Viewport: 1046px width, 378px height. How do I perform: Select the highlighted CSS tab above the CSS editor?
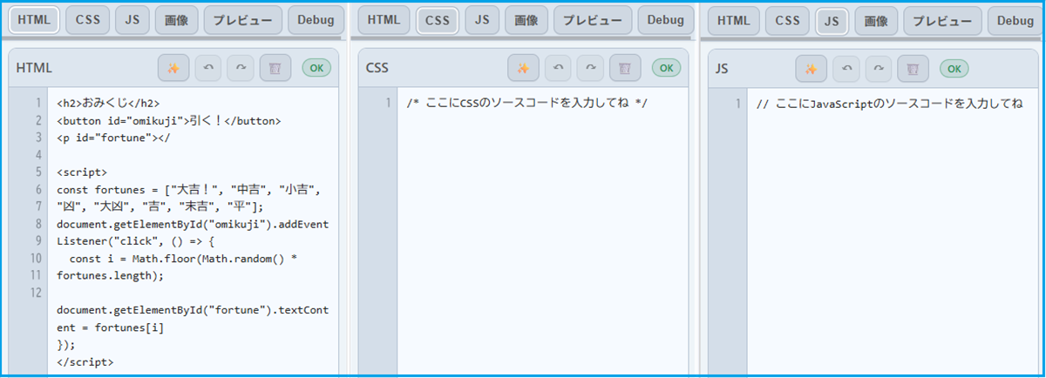pos(438,20)
